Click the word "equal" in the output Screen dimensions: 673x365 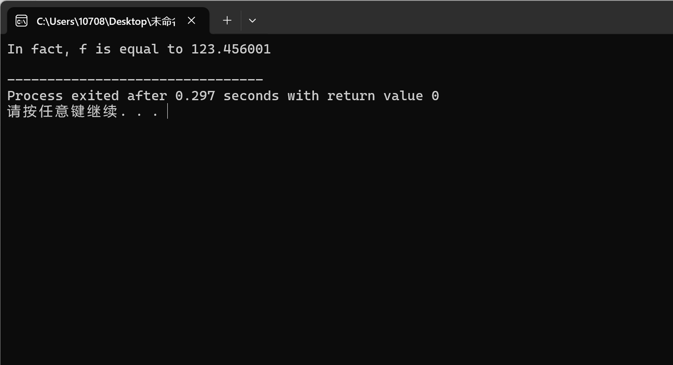click(x=139, y=50)
